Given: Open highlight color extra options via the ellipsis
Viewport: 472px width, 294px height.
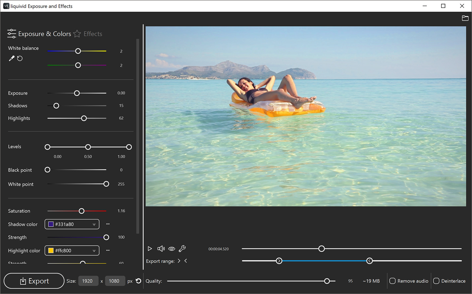Looking at the screenshot, I should (x=108, y=250).
